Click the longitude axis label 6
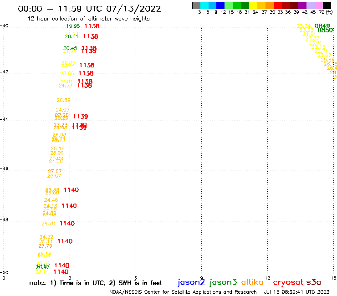Viewport: 337px width, 296px height. click(136, 278)
